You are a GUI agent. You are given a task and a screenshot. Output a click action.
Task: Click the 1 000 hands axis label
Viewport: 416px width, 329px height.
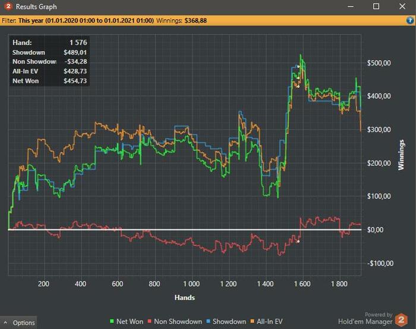(191, 284)
